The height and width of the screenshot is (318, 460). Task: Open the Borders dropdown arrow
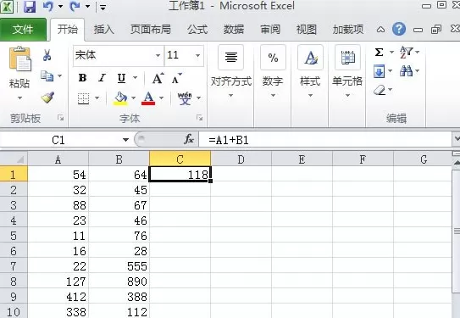pos(97,98)
